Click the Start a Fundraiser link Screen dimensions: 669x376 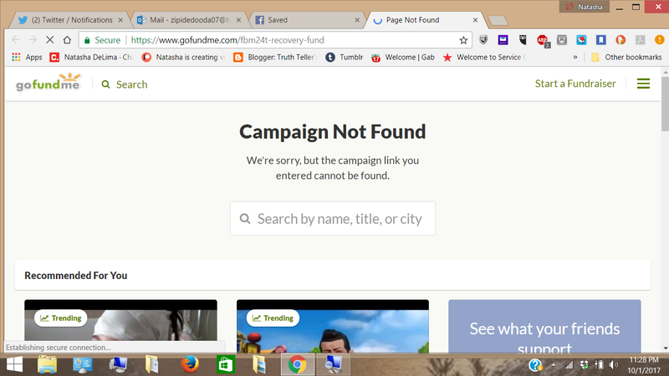(575, 84)
